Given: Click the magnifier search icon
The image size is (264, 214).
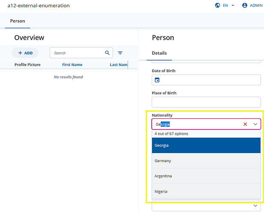Looking at the screenshot, I should pos(107,53).
